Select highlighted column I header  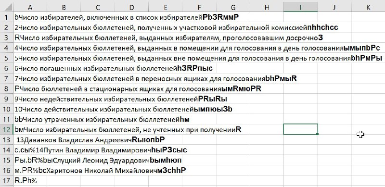click(300, 7)
